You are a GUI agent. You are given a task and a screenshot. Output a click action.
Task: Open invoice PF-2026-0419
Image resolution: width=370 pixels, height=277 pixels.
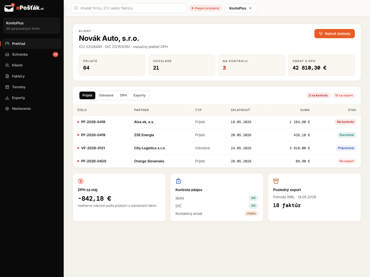[93, 135]
